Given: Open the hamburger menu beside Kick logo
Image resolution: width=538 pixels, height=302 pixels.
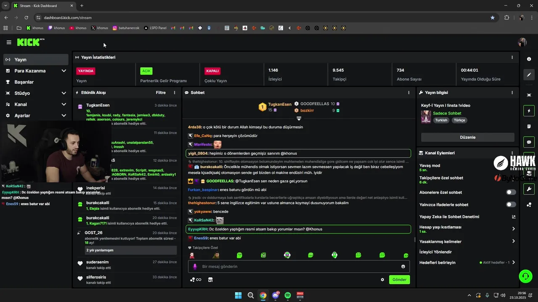Looking at the screenshot, I should click(9, 42).
